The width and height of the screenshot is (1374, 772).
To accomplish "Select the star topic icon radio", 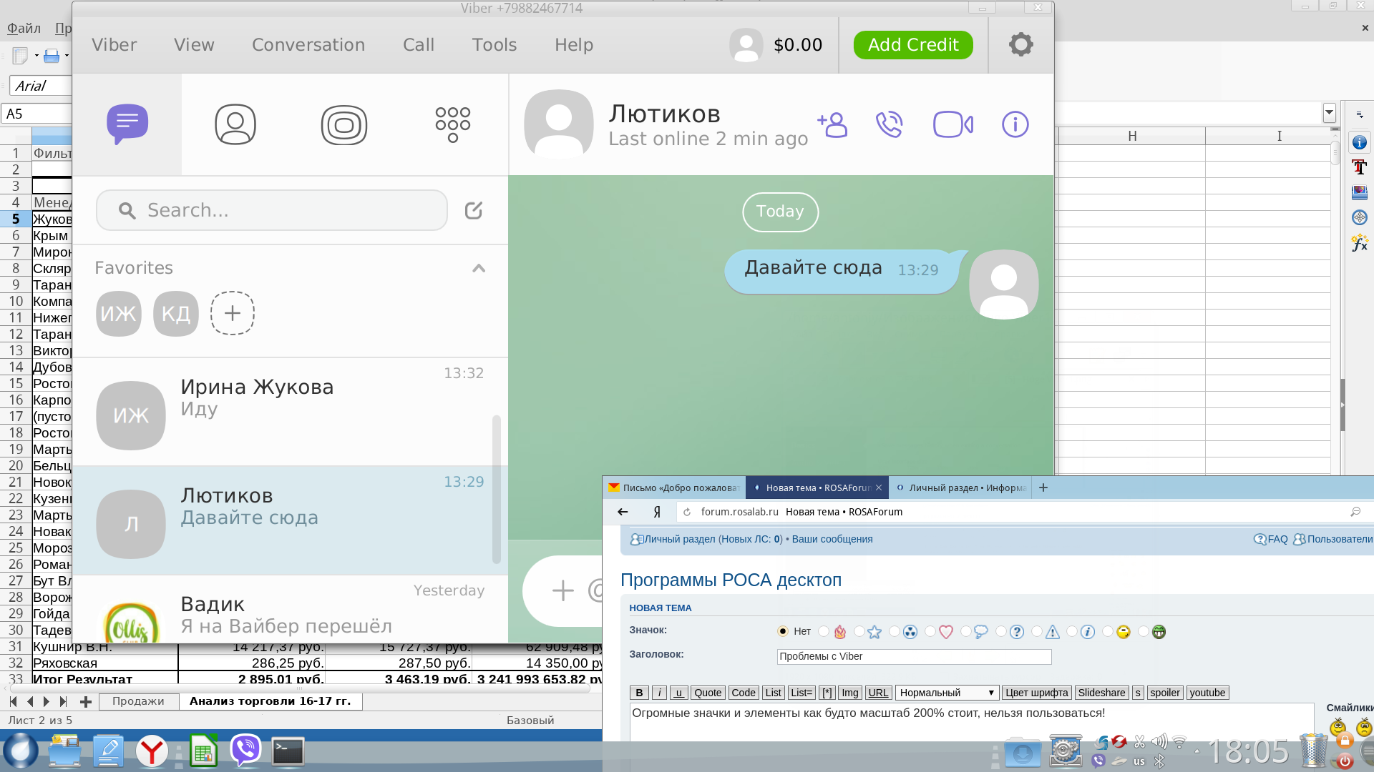I will tap(859, 631).
